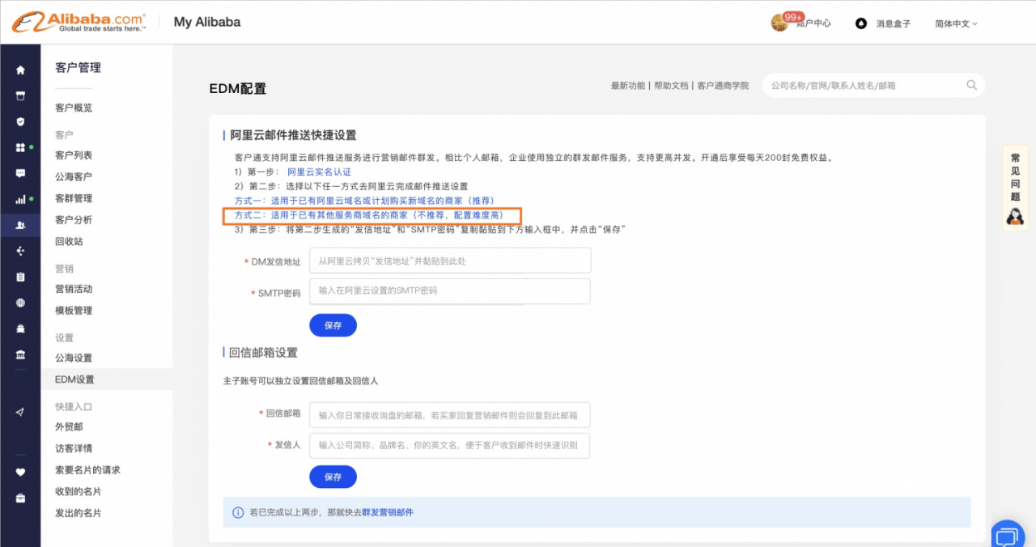Click the home icon in left sidebar

[20, 70]
